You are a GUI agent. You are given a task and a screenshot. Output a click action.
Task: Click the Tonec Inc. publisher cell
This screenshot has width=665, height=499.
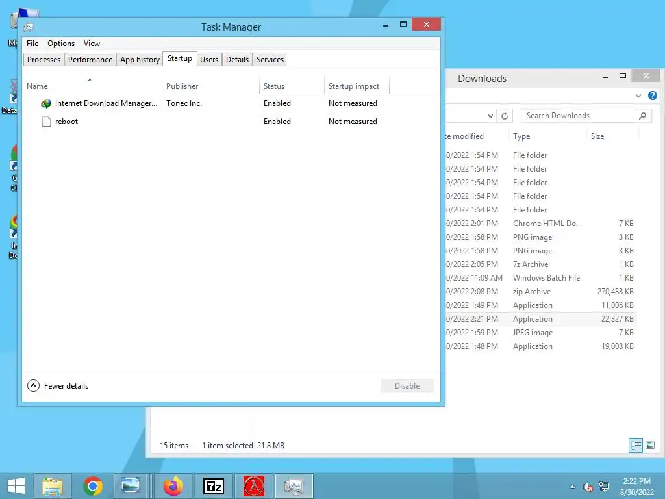click(184, 103)
